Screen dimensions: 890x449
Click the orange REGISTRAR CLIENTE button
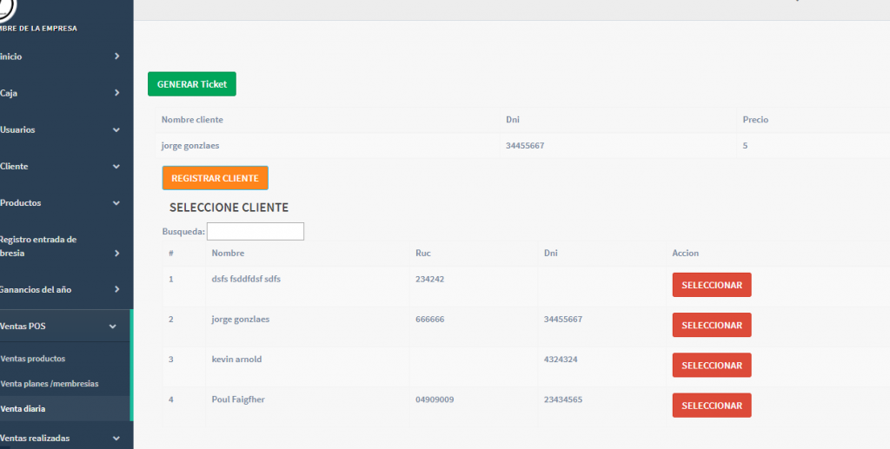tap(215, 178)
